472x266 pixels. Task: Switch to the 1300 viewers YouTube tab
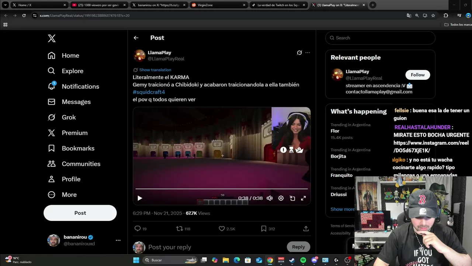pyautogui.click(x=99, y=5)
